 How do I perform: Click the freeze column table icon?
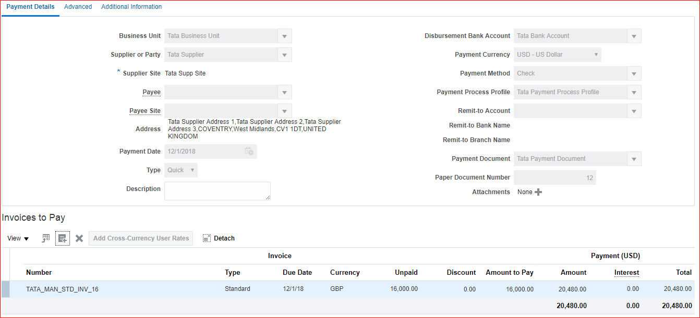pos(46,238)
